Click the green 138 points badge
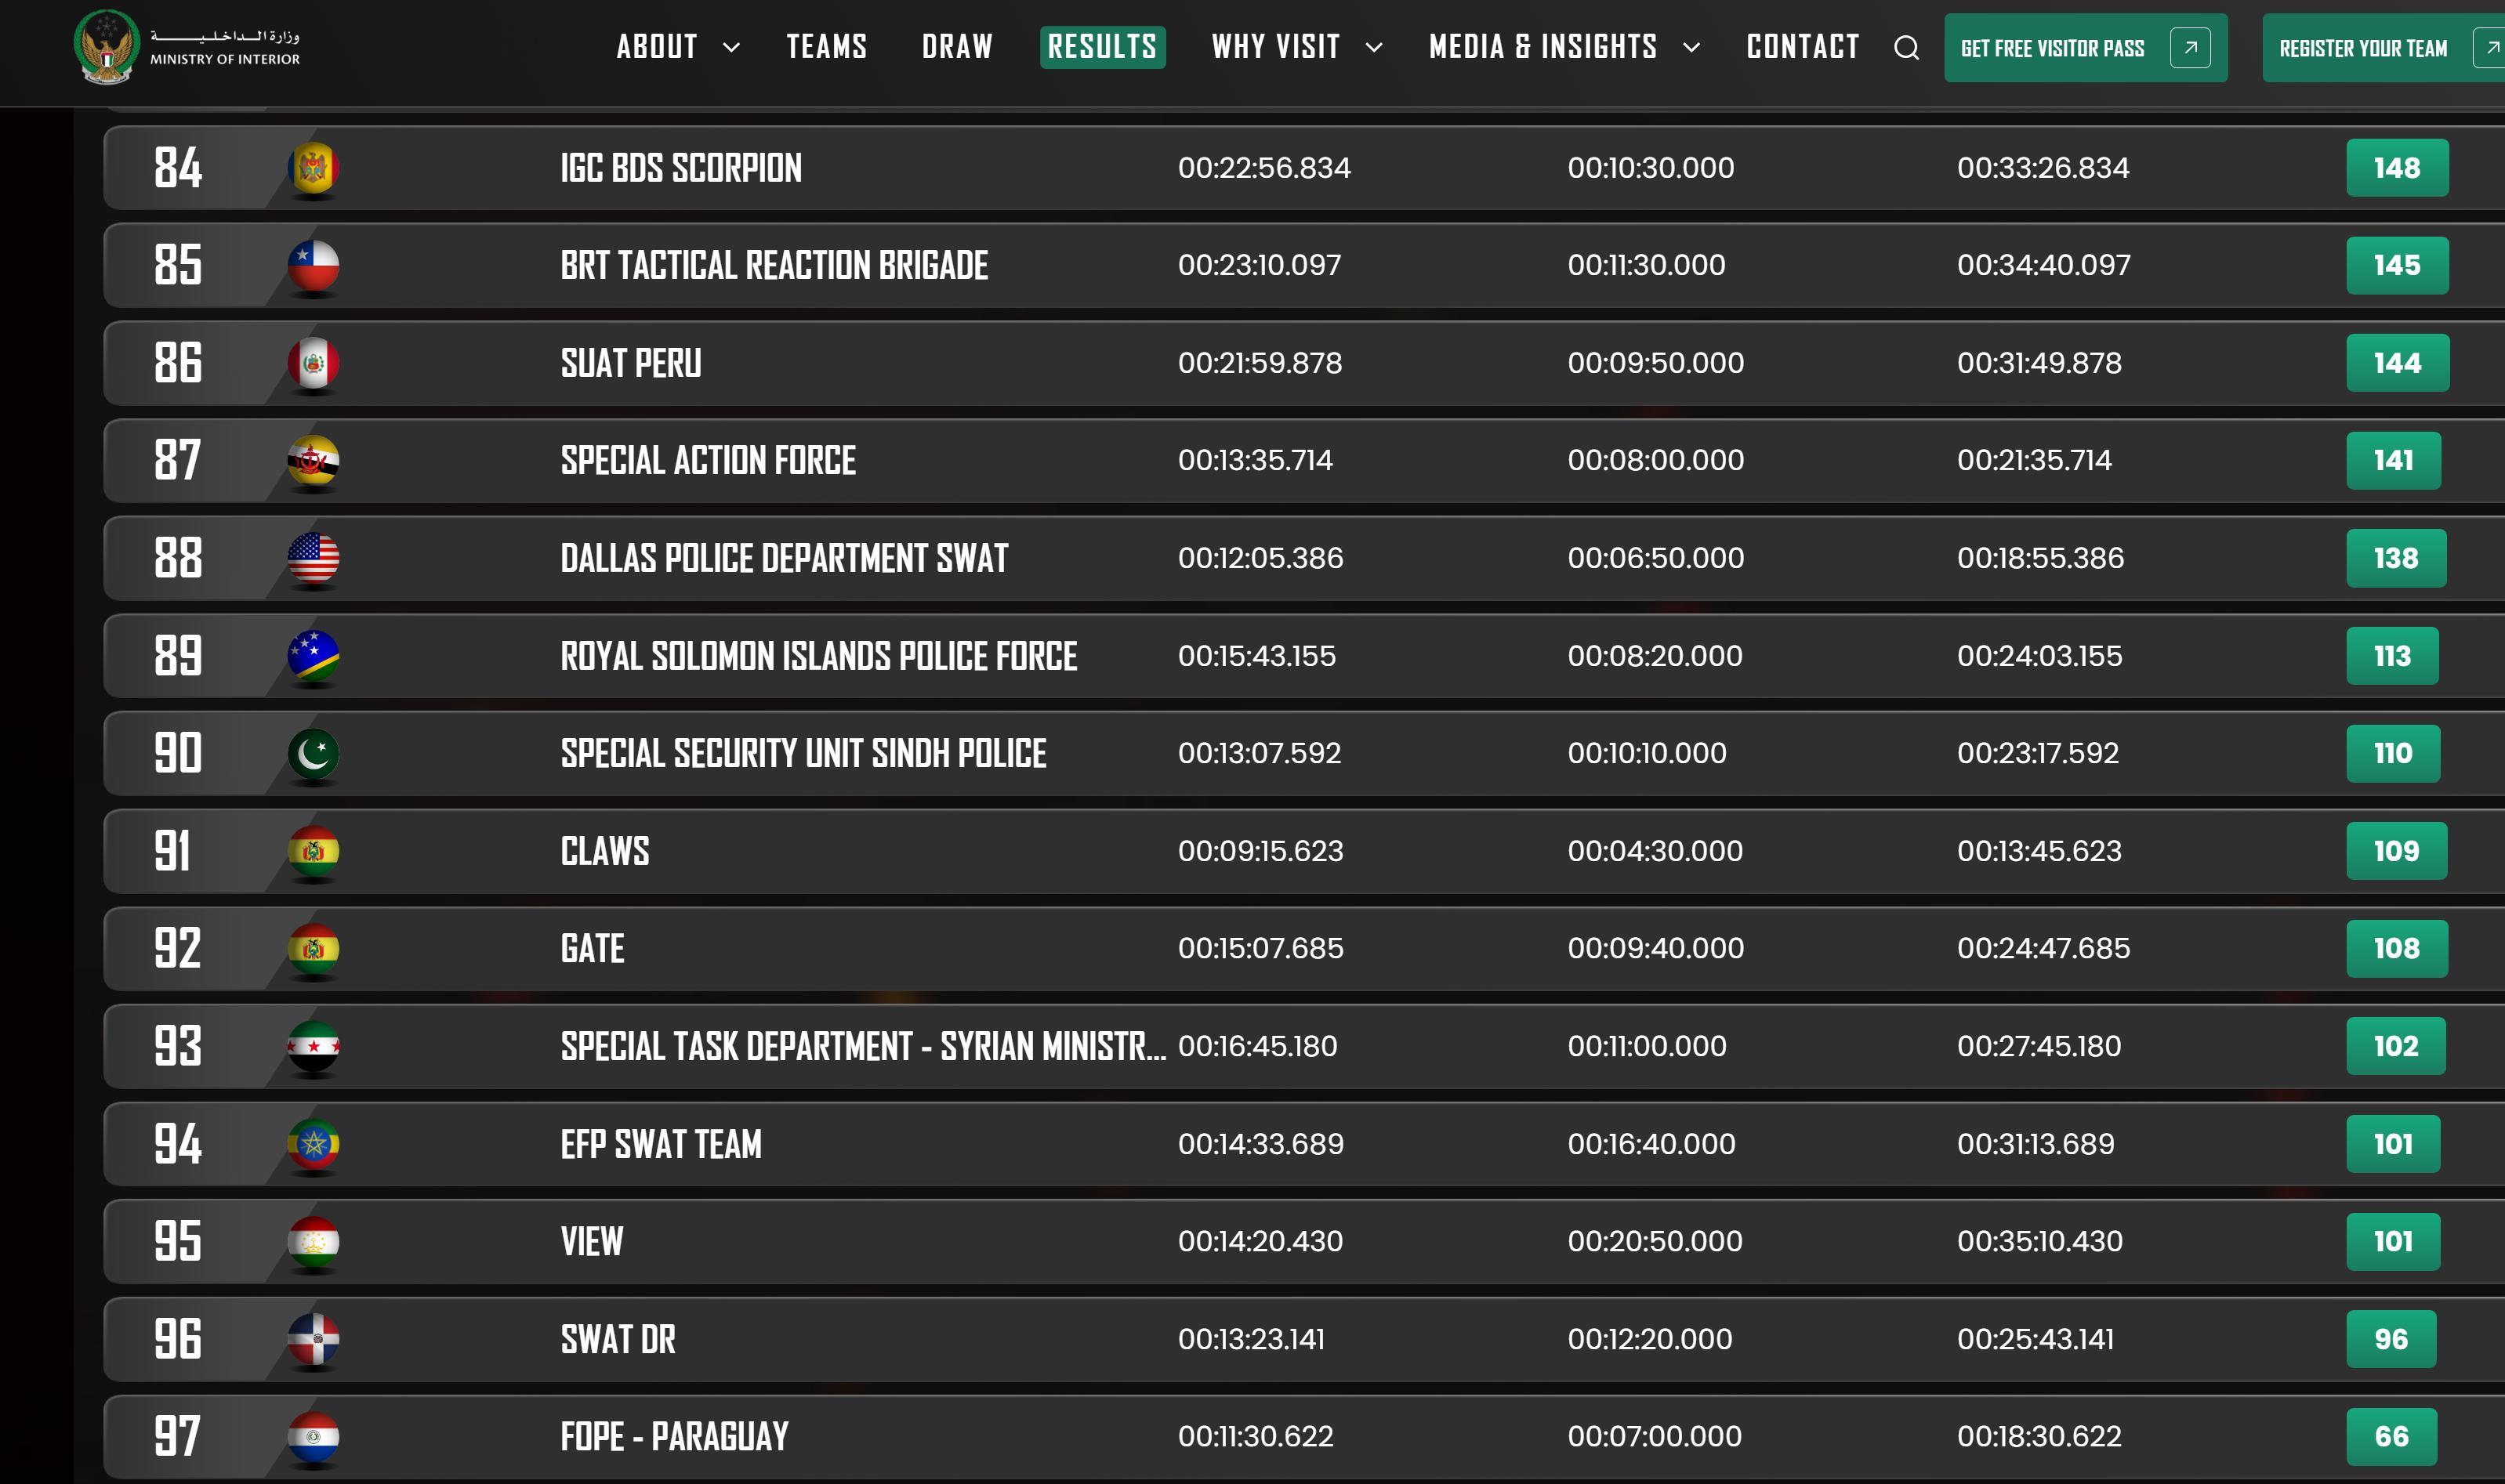The width and height of the screenshot is (2505, 1484). (x=2395, y=558)
